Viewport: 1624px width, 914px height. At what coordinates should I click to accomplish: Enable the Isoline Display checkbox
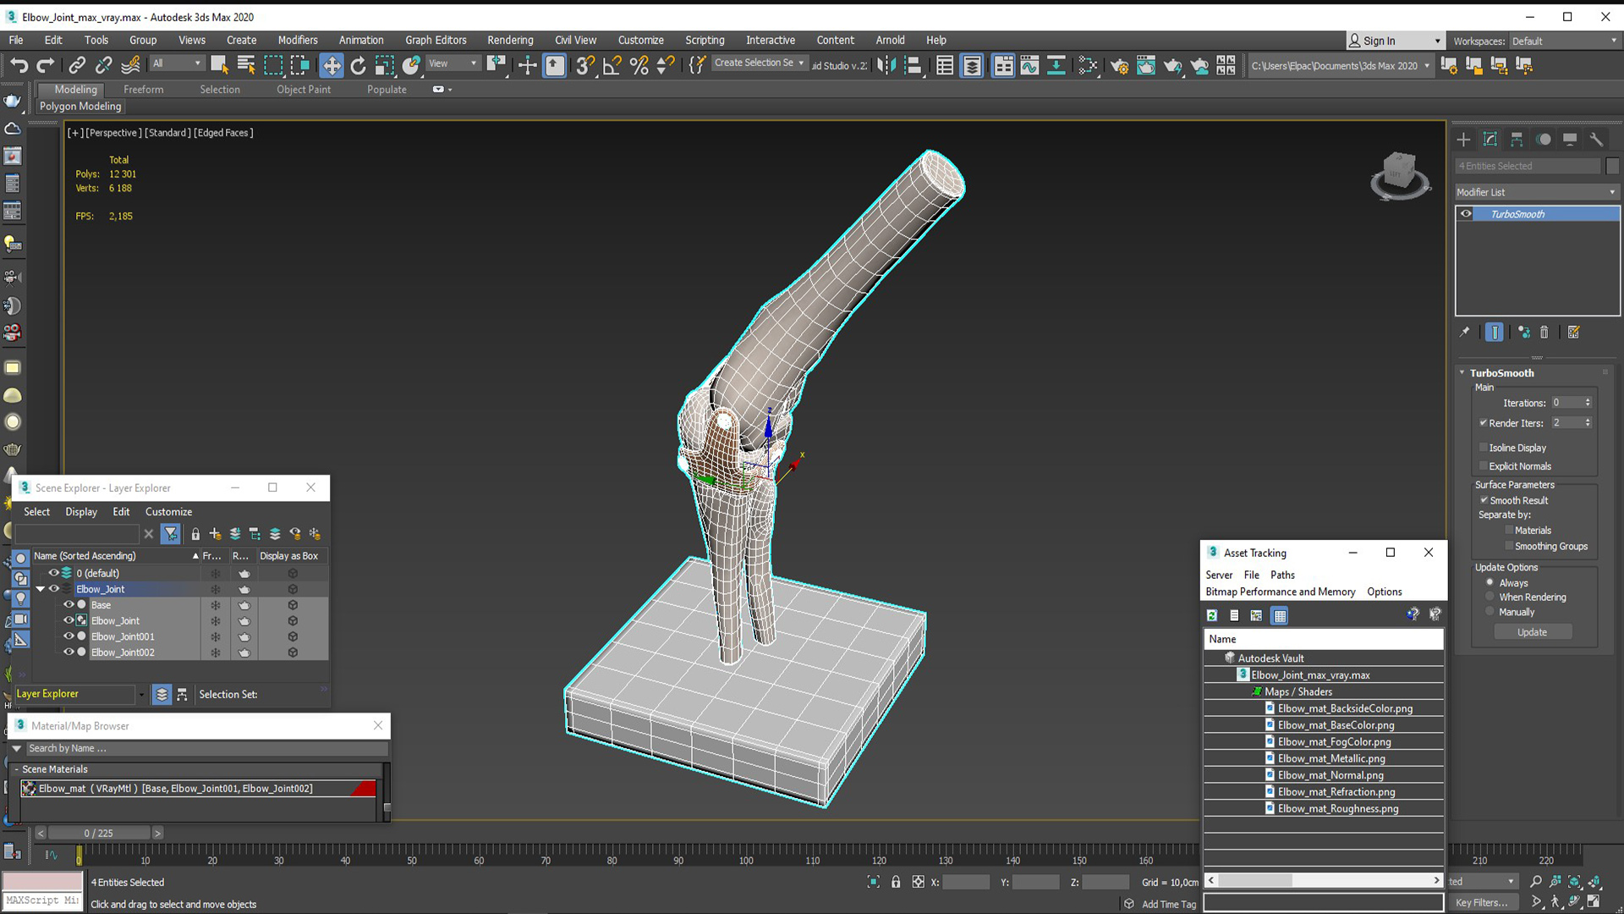[x=1484, y=448]
